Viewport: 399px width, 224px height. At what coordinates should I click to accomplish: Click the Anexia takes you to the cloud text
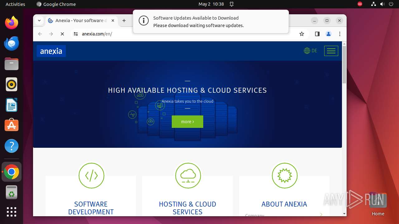[187, 101]
